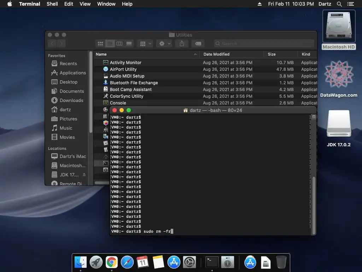Open Spotlight search magnifier
Screen dimensions: 362x272
coord(339,4)
